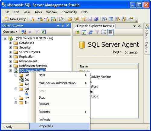Click the Filter icon in Details pane toolbar
This screenshot has width=151, height=131.
[97, 32]
